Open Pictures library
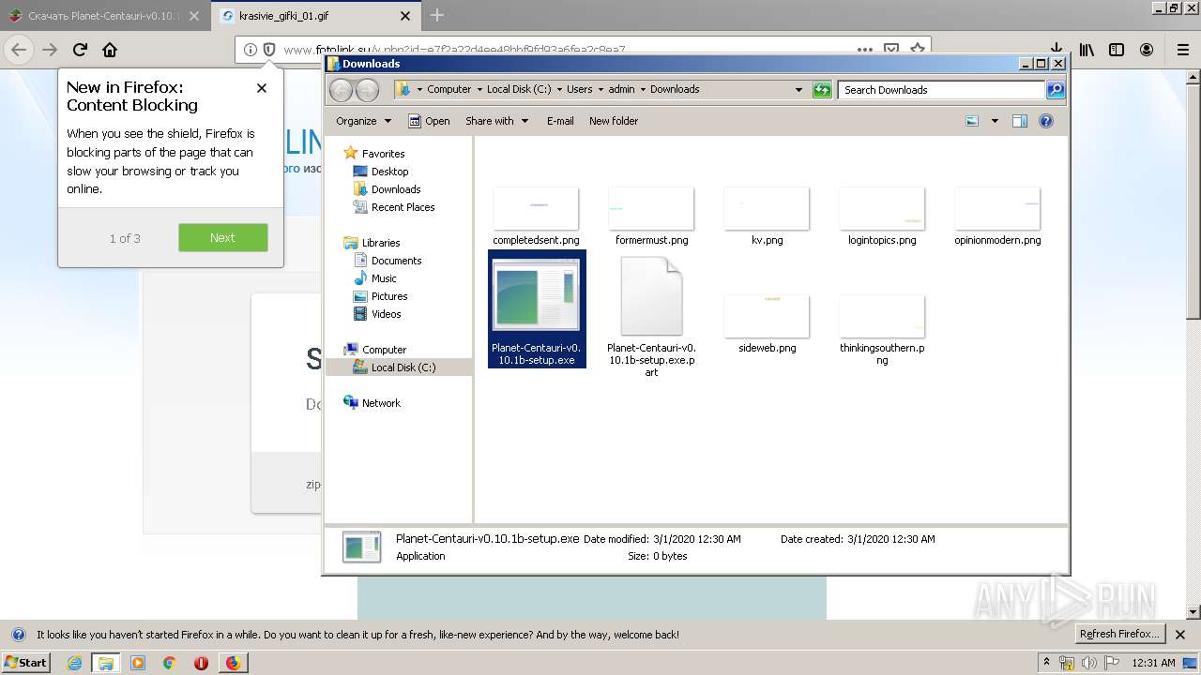The height and width of the screenshot is (675, 1201). click(380, 296)
